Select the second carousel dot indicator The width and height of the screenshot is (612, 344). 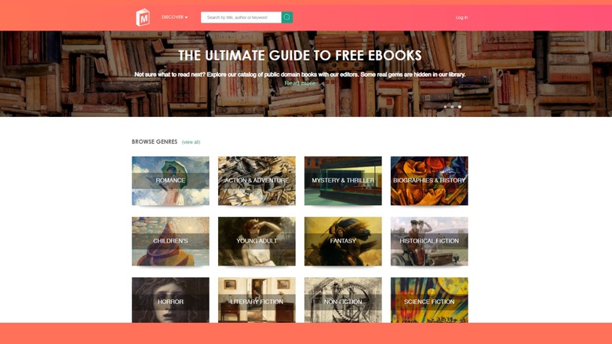tap(453, 106)
